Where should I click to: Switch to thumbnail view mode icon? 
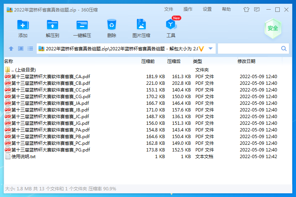[x=21, y=49]
